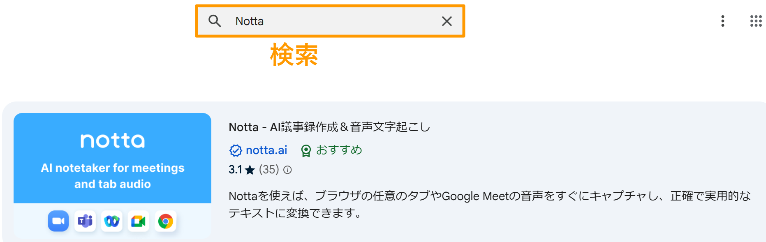
Task: Click the Zoom icon in the banner
Action: point(58,221)
